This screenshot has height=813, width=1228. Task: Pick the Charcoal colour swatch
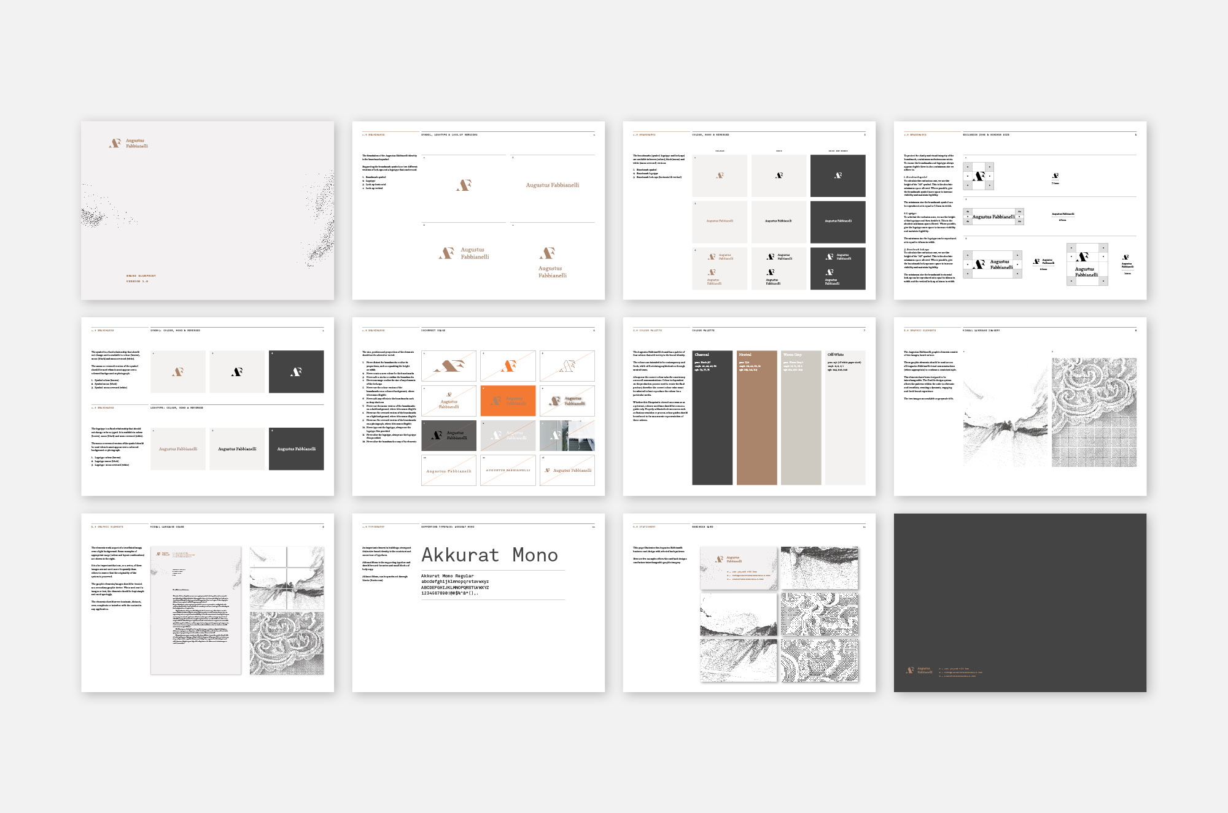[x=712, y=418]
